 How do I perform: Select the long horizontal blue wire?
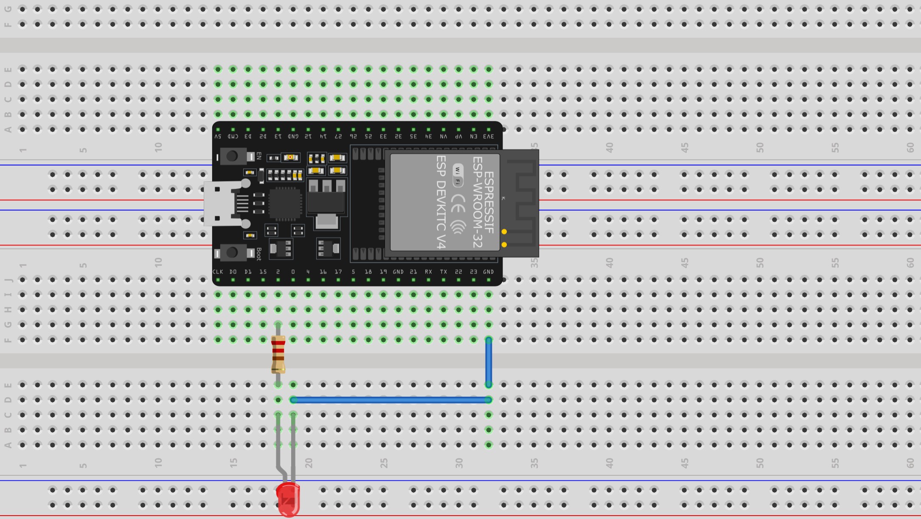coord(390,400)
